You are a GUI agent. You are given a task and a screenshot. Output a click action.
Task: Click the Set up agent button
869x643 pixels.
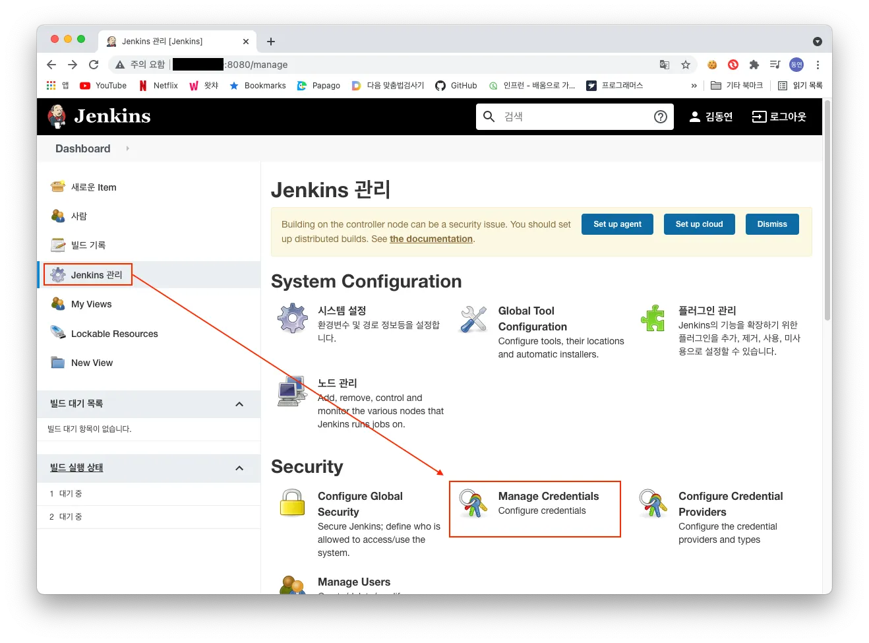pos(617,224)
